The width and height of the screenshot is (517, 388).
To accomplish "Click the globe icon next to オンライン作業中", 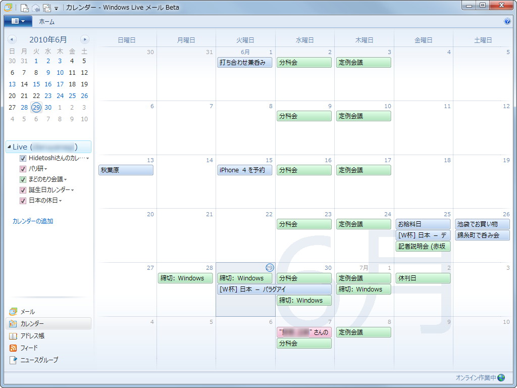I will pos(501,377).
